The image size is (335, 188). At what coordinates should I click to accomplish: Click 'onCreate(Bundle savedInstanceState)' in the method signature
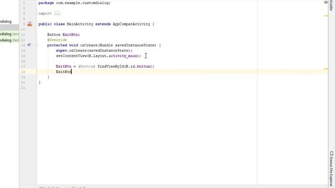click(118, 45)
